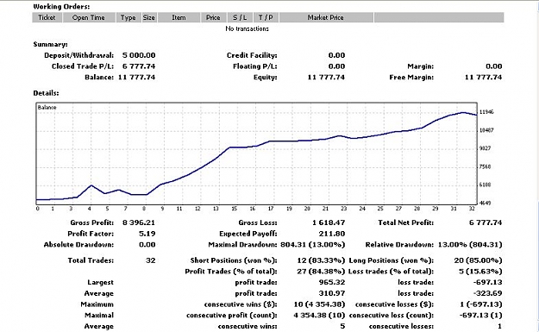The image size is (539, 332).
Task: Click the Margin value 0.00
Action: point(494,66)
